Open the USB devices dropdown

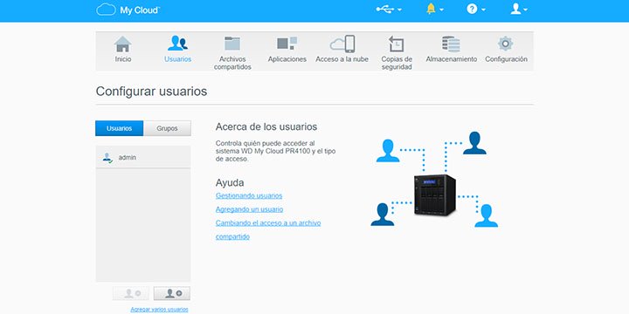coord(389,10)
